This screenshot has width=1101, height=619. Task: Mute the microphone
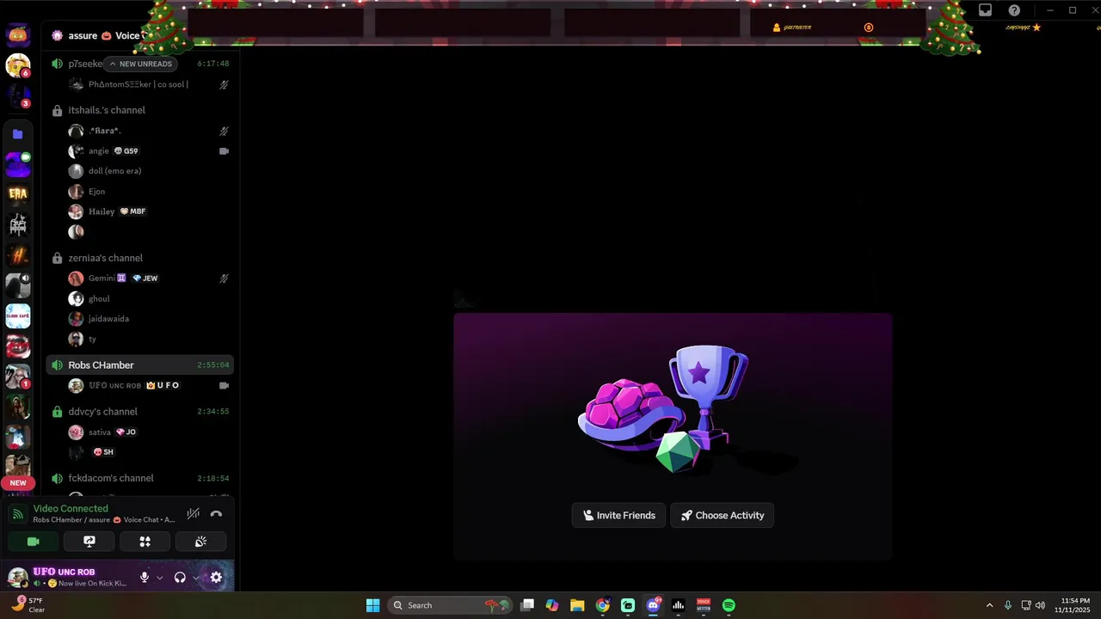145,578
